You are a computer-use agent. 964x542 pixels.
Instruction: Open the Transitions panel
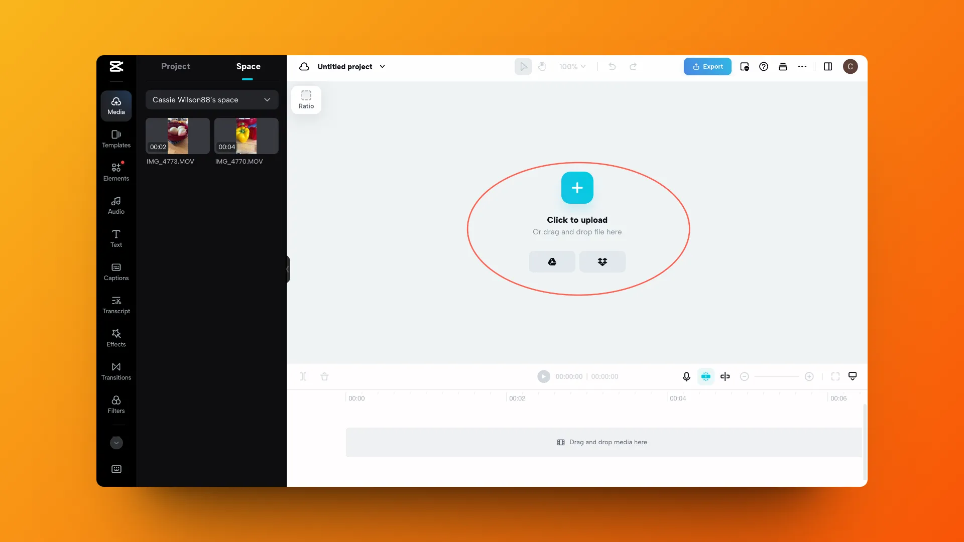[x=116, y=371]
